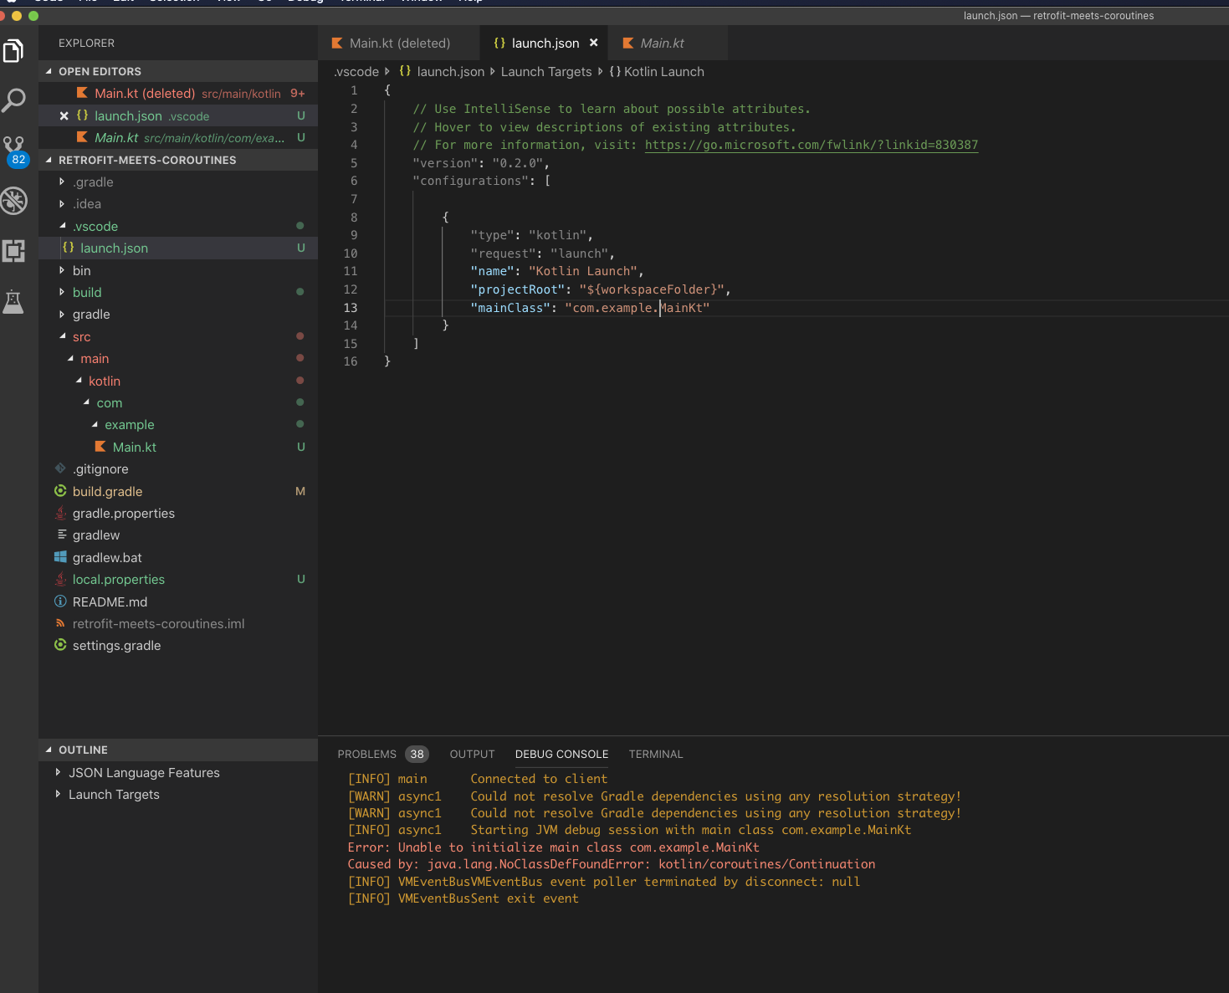
Task: Collapse the com folder
Action: click(87, 402)
